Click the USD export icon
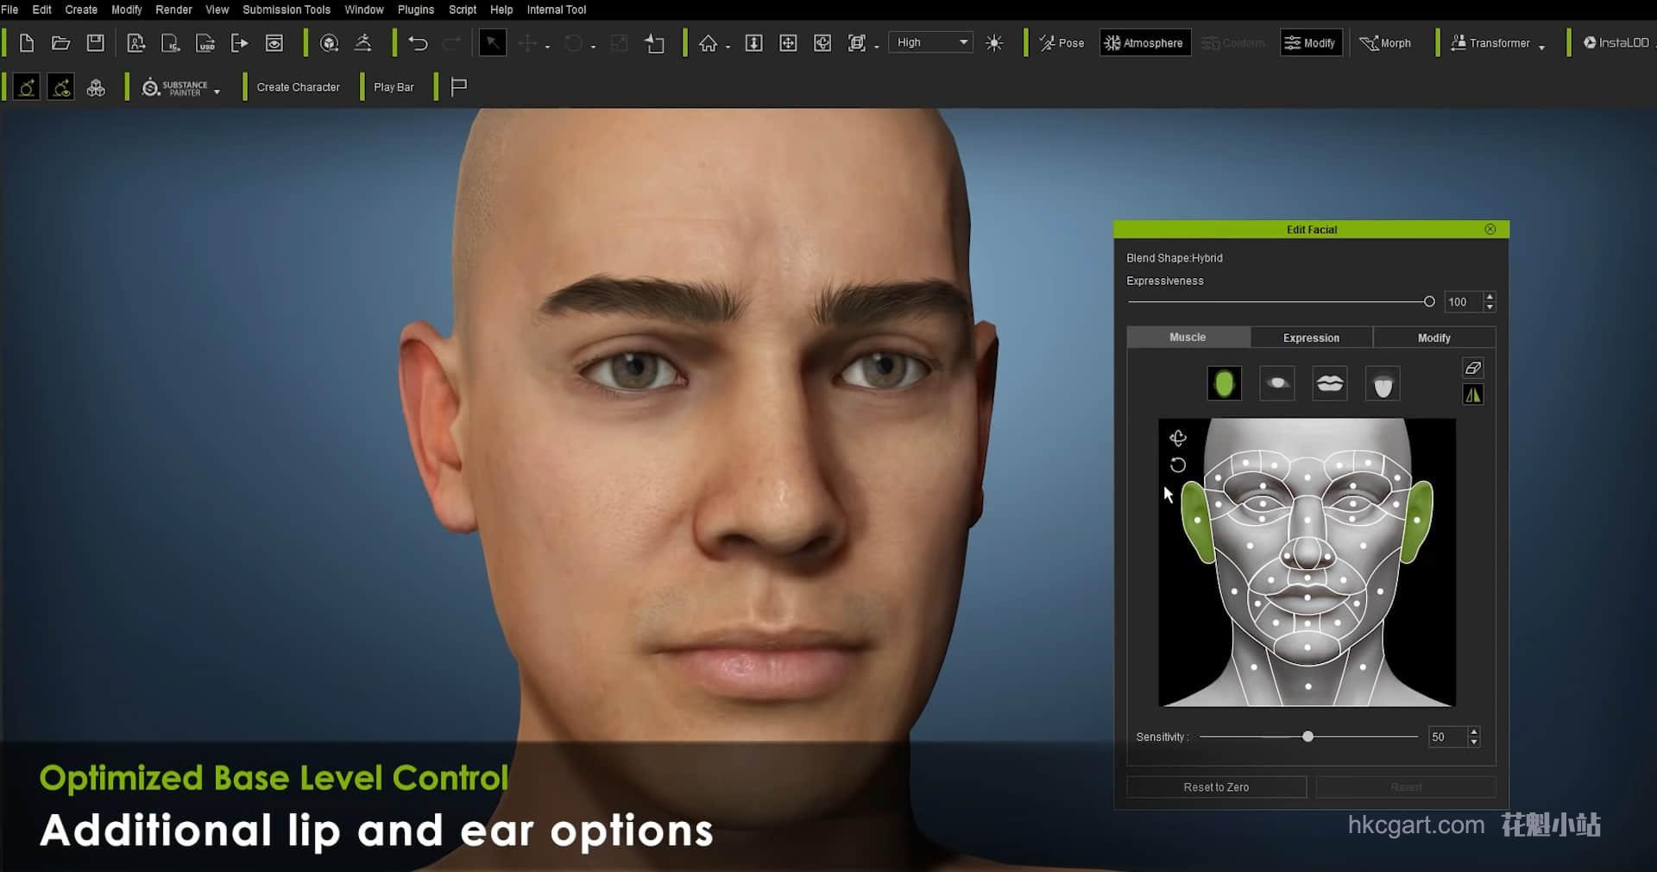Viewport: 1657px width, 872px height. click(205, 42)
